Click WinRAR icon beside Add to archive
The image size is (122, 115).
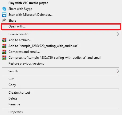pyautogui.click(x=4, y=40)
